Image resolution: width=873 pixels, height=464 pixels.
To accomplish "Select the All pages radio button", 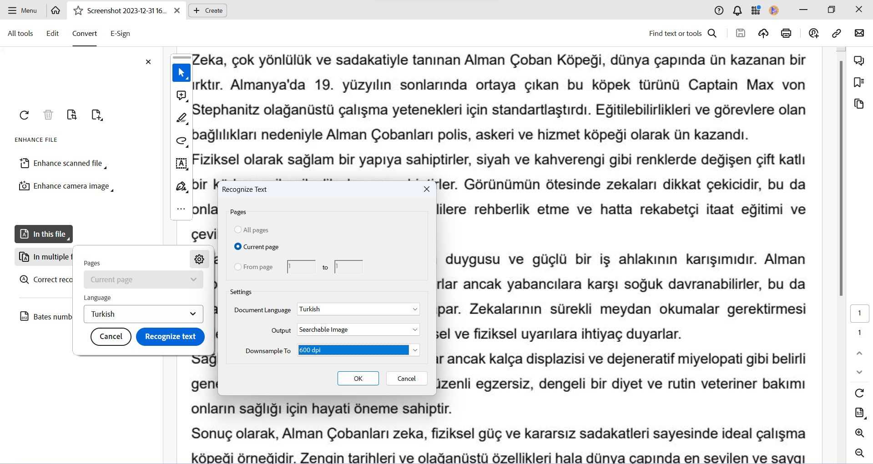I will click(238, 230).
